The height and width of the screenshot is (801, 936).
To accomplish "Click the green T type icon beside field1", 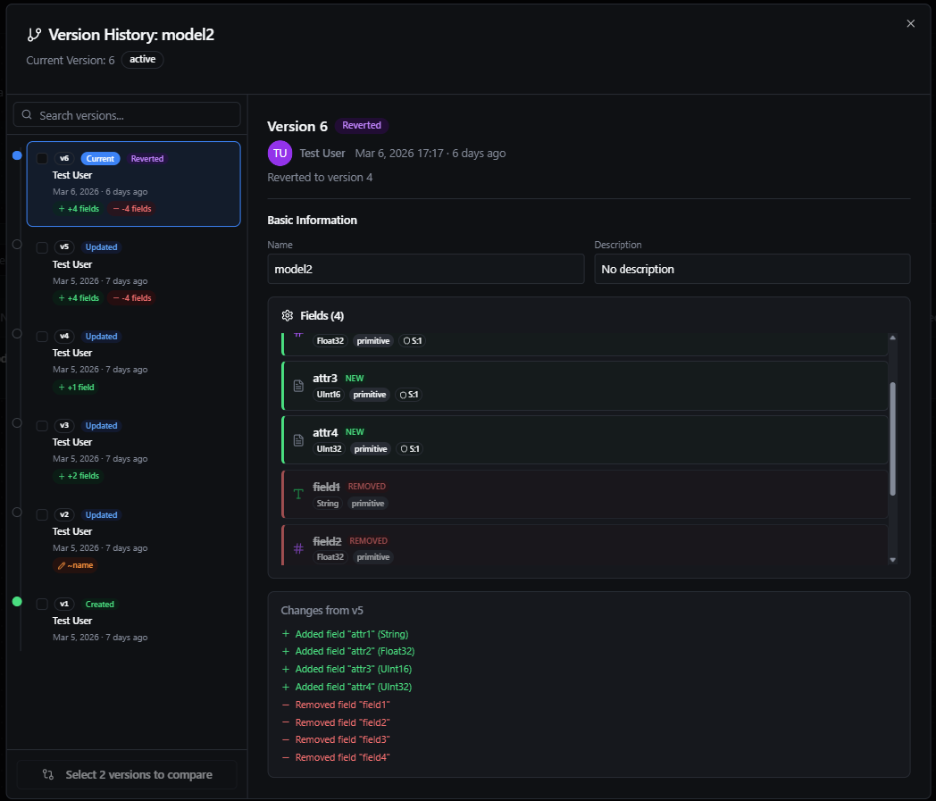I will tap(297, 494).
